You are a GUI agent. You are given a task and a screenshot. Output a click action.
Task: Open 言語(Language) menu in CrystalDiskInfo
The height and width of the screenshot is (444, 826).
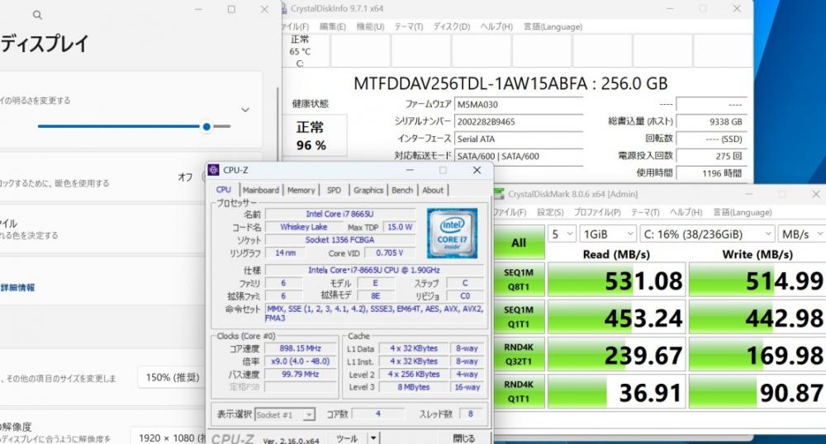tap(553, 26)
